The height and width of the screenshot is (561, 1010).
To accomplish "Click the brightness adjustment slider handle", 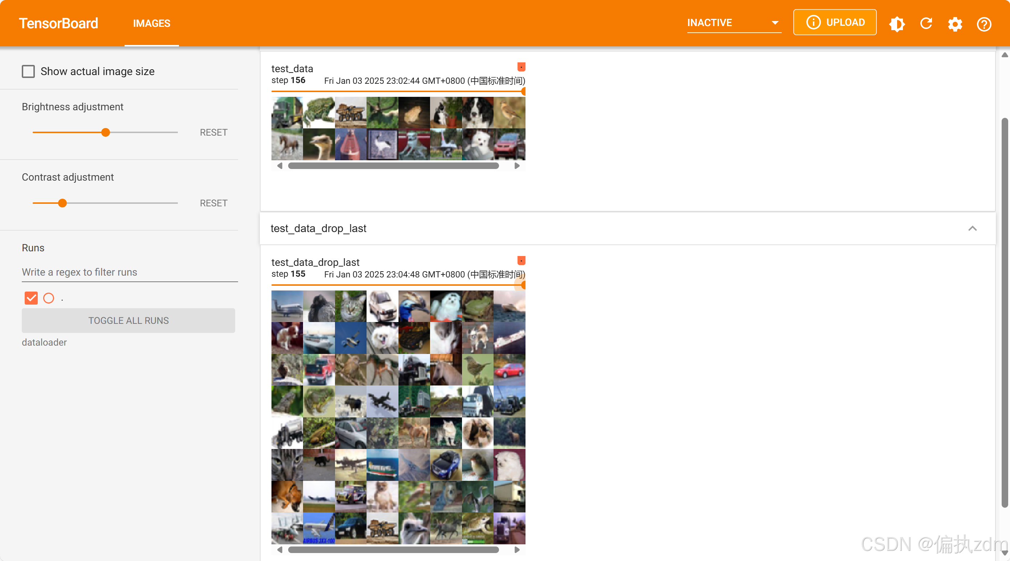I will click(x=106, y=132).
